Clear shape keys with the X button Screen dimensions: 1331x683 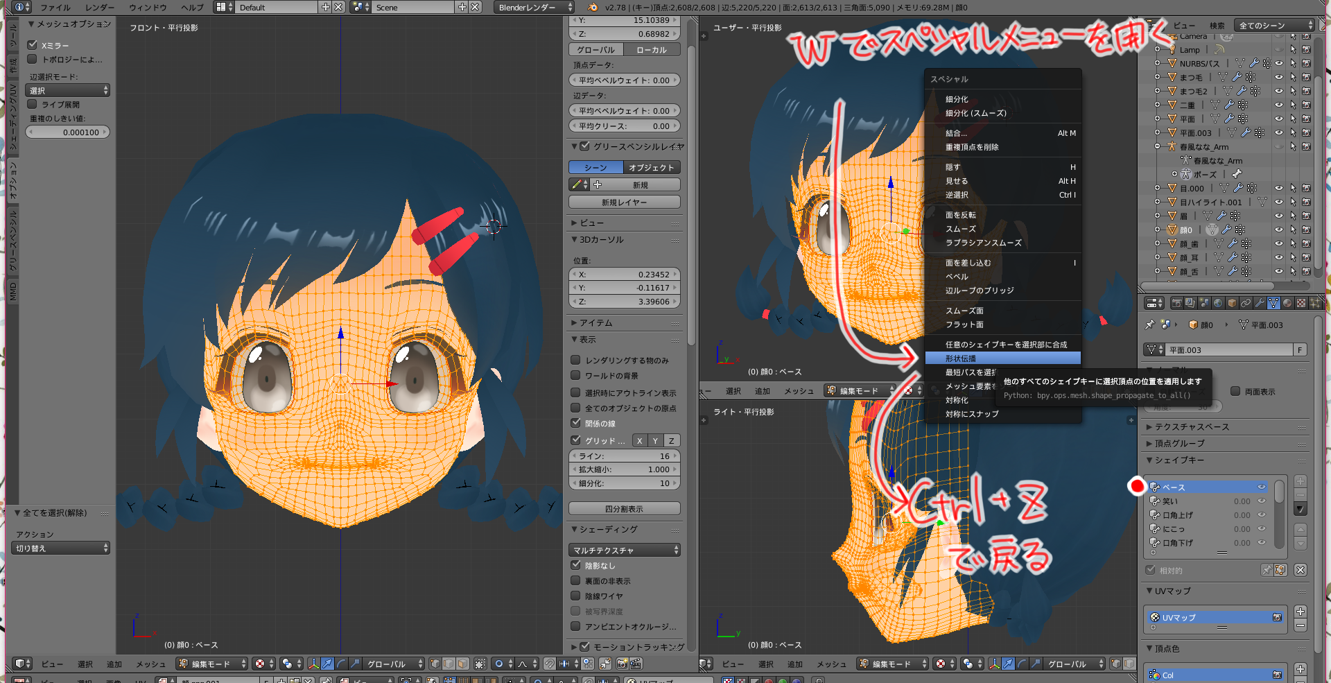[1300, 570]
